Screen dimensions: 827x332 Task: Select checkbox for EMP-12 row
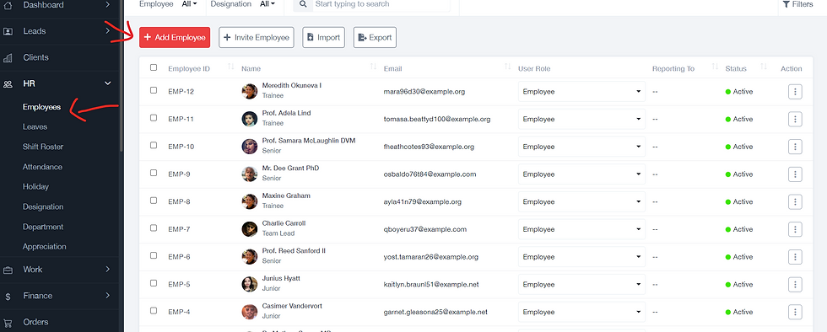(154, 90)
